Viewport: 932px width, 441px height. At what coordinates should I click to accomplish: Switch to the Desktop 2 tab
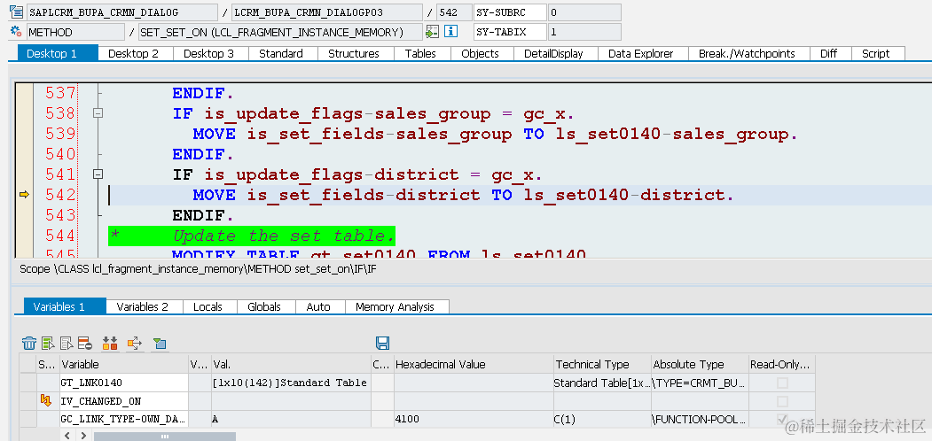(135, 53)
